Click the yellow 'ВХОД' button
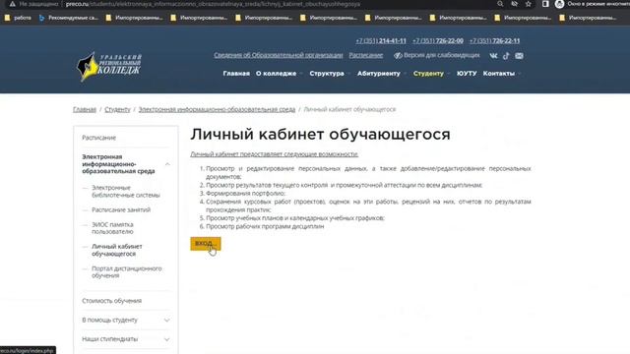 click(206, 244)
